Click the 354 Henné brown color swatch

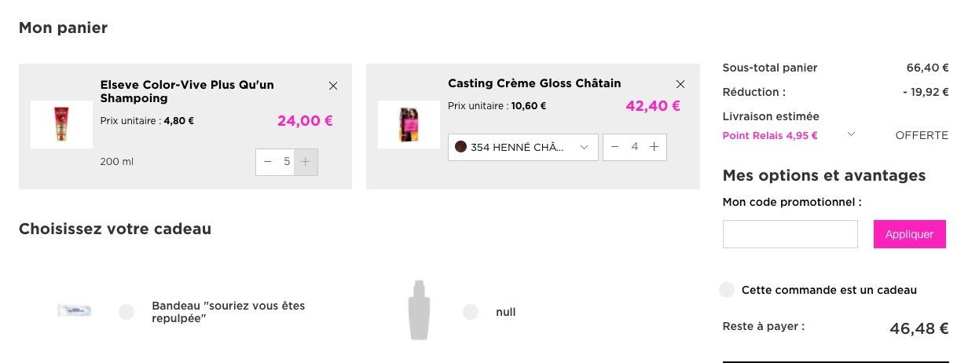pos(460,147)
